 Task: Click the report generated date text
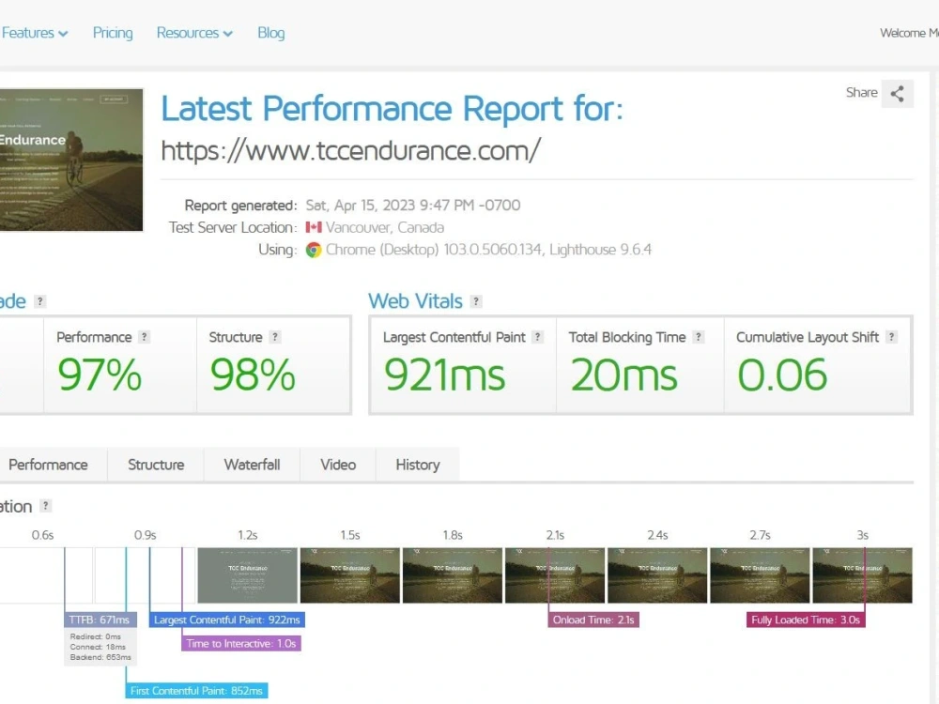click(x=412, y=206)
